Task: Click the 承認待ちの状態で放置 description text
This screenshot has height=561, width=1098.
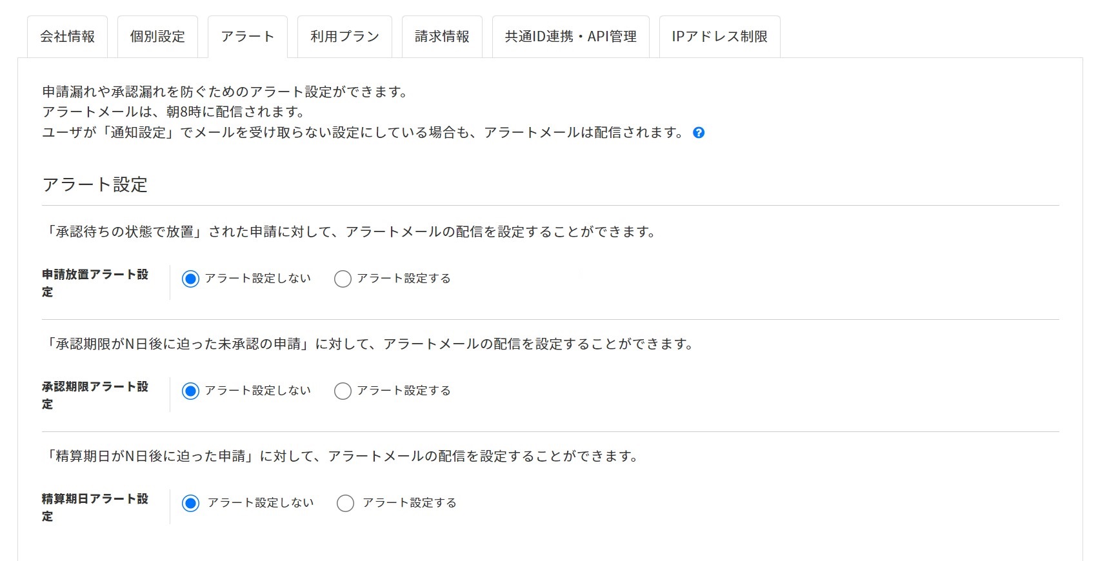Action: click(x=348, y=232)
